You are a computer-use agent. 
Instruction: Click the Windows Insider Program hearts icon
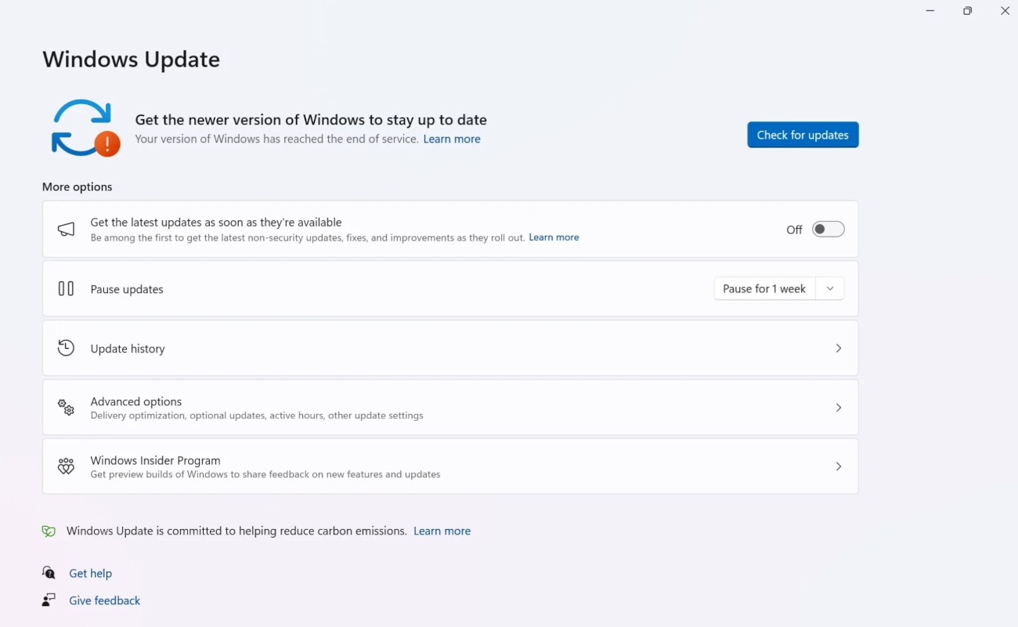(67, 466)
